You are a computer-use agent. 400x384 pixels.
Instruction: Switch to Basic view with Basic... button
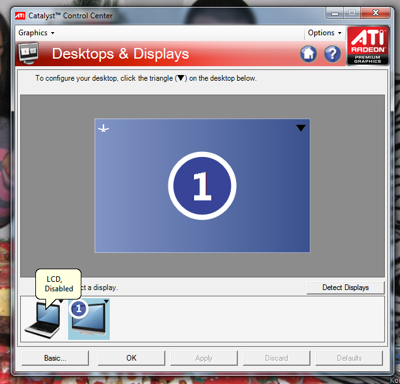pyautogui.click(x=56, y=358)
